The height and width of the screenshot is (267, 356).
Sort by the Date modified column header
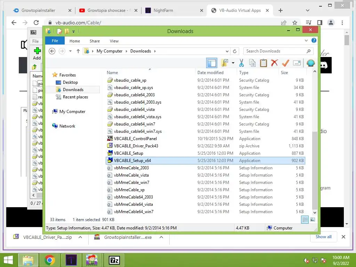210,73
